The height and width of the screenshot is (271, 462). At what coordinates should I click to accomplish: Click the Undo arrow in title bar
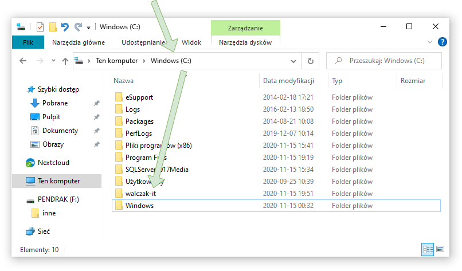(65, 27)
